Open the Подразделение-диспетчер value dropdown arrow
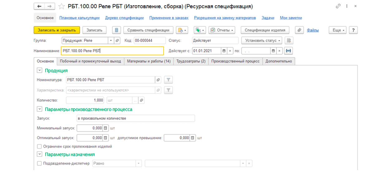 coord(243,164)
